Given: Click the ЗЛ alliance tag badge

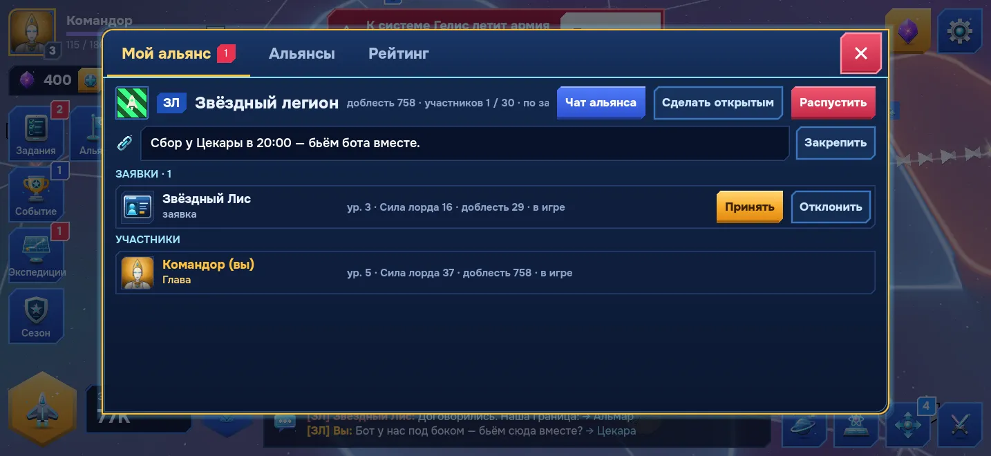Looking at the screenshot, I should tap(171, 103).
